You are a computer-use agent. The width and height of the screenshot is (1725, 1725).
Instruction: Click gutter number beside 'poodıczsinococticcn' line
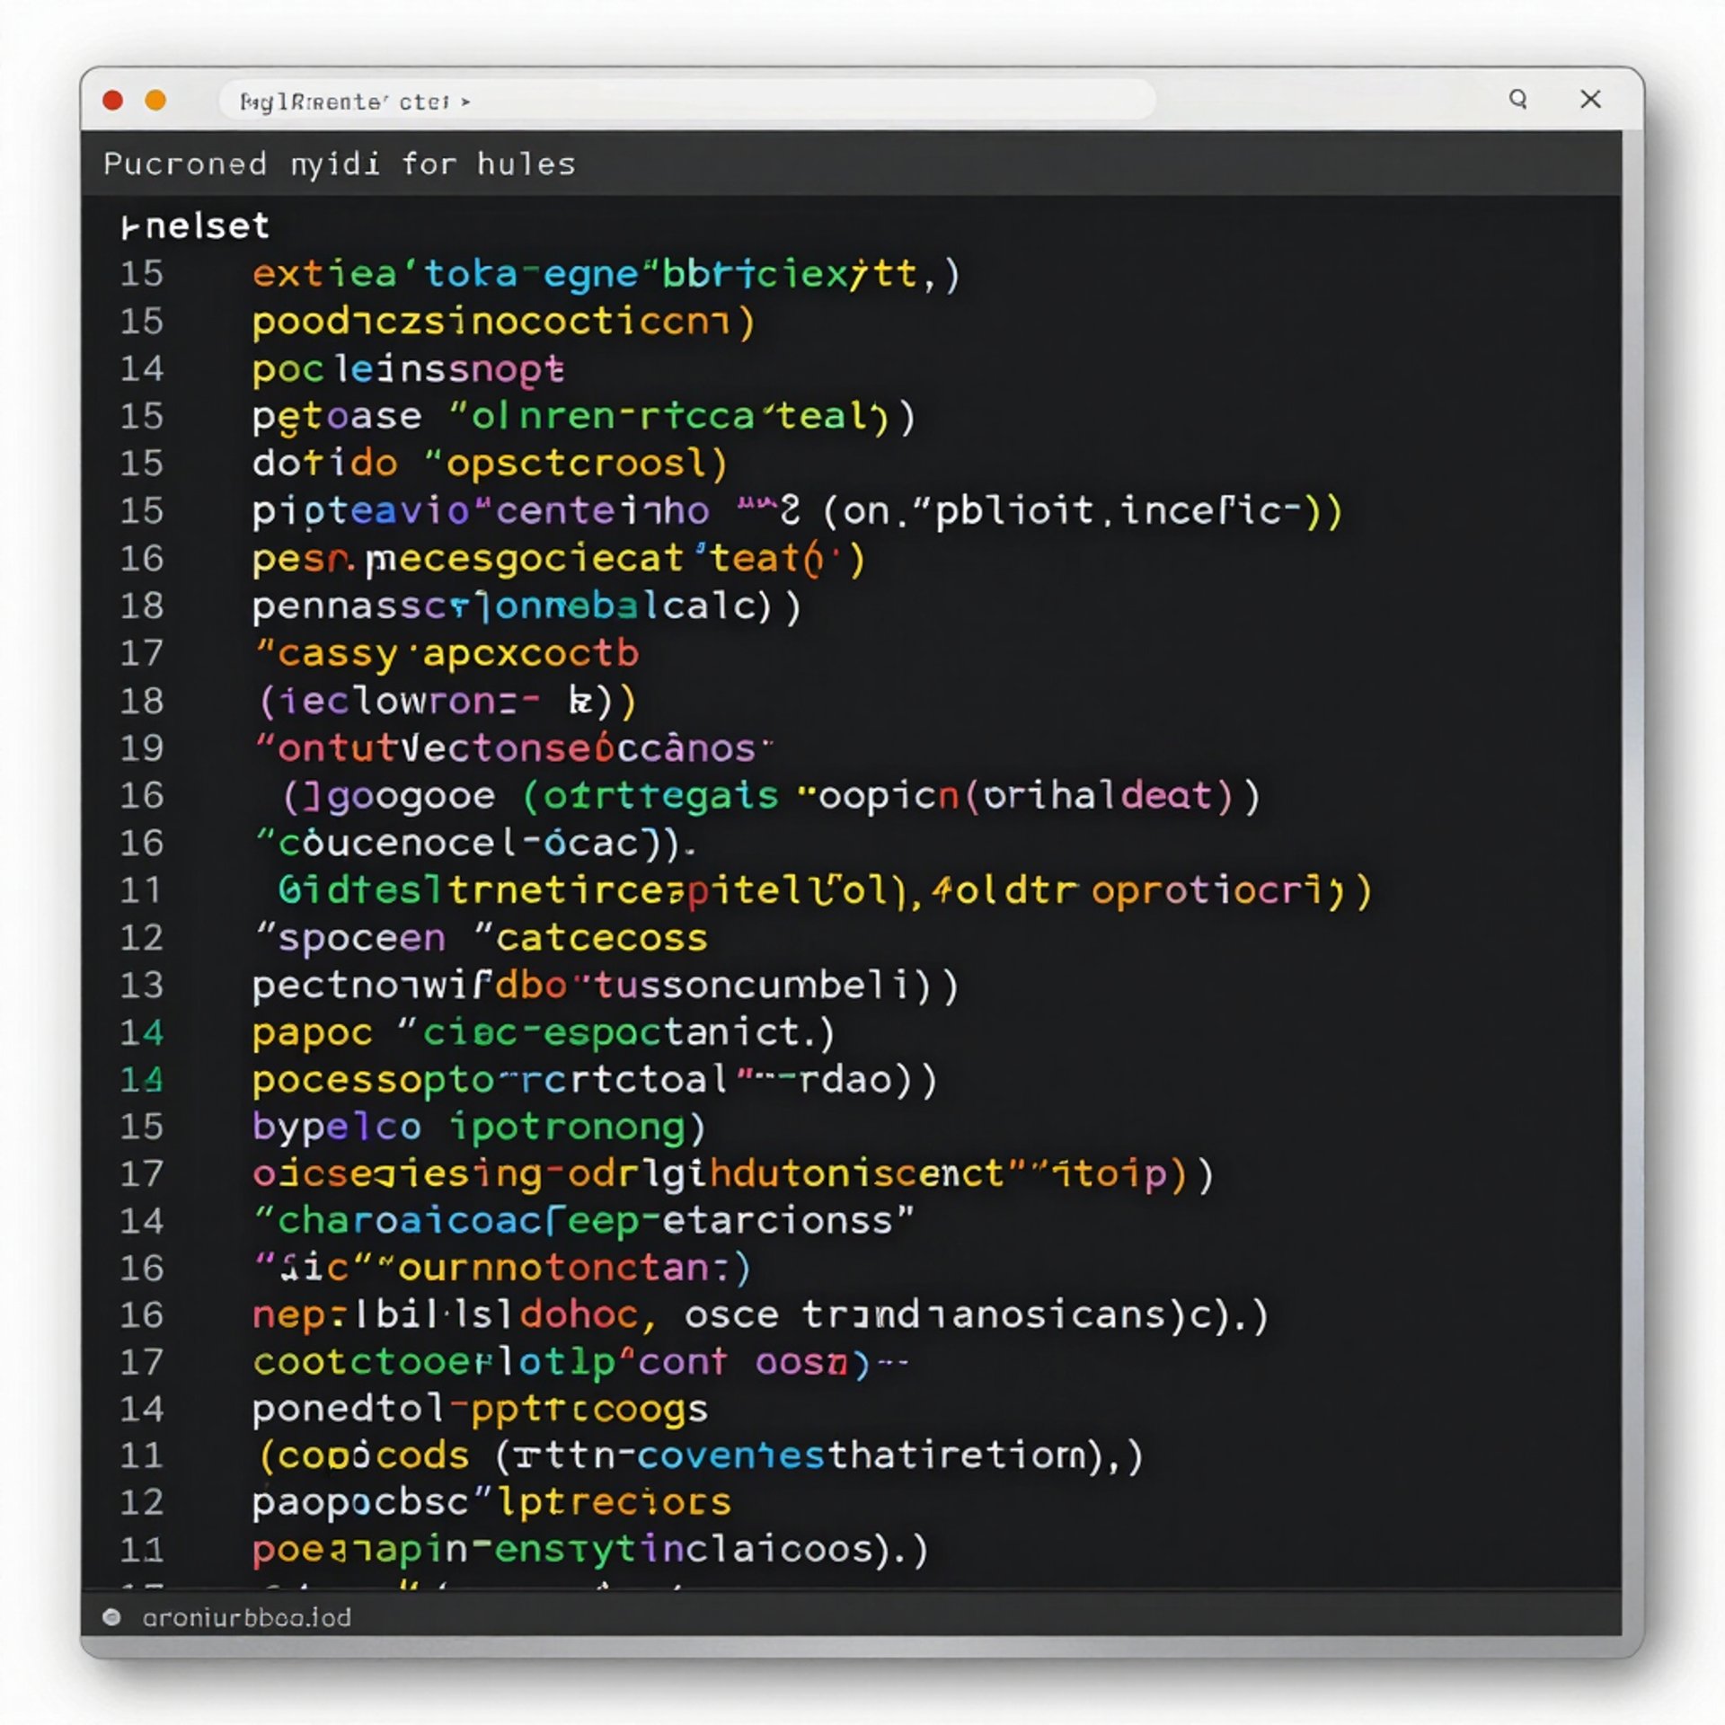click(x=142, y=322)
